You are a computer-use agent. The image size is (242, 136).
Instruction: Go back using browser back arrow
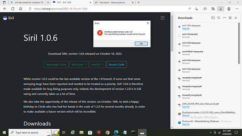point(5,9)
